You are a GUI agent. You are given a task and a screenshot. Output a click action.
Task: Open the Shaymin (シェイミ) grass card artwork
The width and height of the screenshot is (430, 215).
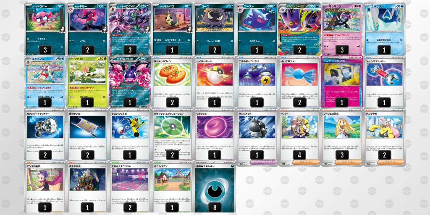pos(87,73)
